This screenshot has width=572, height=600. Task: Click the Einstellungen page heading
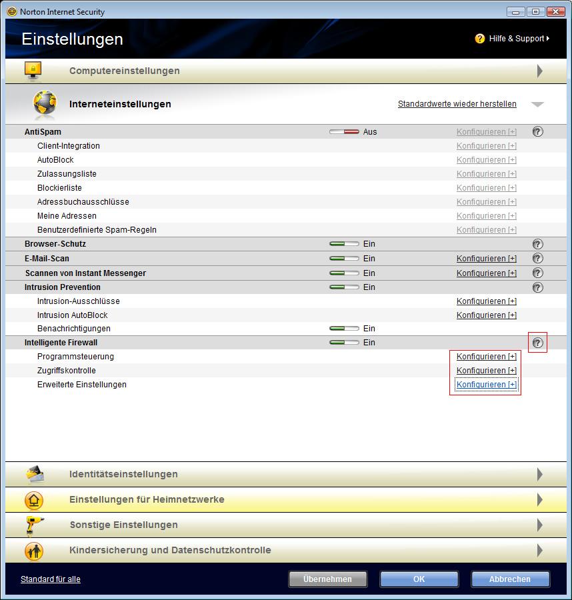click(72, 39)
